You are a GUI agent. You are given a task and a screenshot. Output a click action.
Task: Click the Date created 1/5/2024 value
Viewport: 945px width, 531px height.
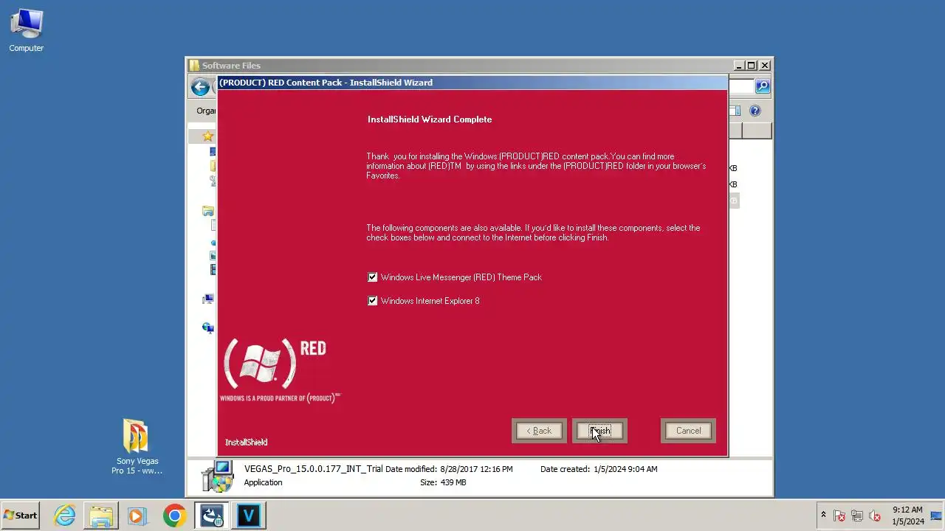tap(625, 469)
